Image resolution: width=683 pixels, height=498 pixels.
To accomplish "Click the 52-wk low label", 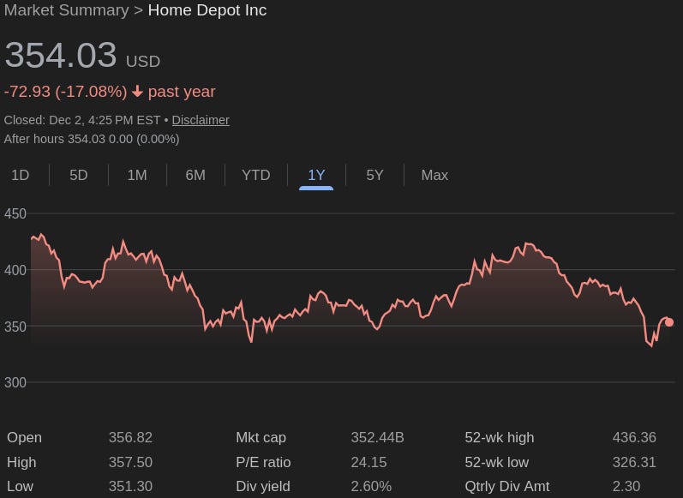I will pos(496,462).
